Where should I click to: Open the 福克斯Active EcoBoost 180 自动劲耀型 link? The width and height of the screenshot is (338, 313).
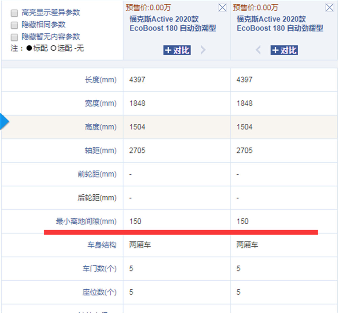pyautogui.click(x=280, y=24)
